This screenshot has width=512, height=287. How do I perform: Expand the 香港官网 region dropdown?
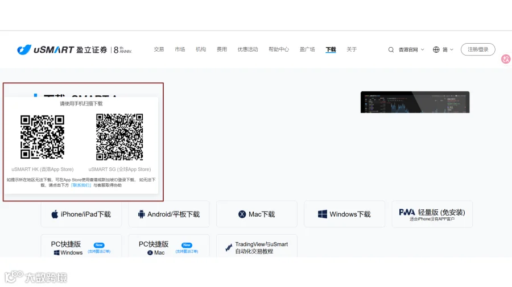[411, 50]
